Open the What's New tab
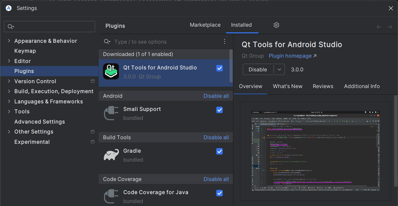Screen dimensions: 398x206 [x=287, y=86]
